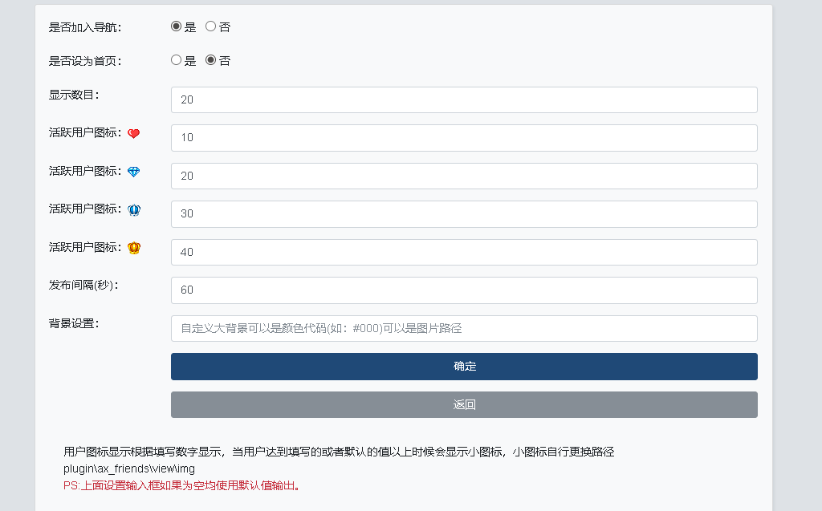Click the red PS note text

(181, 486)
